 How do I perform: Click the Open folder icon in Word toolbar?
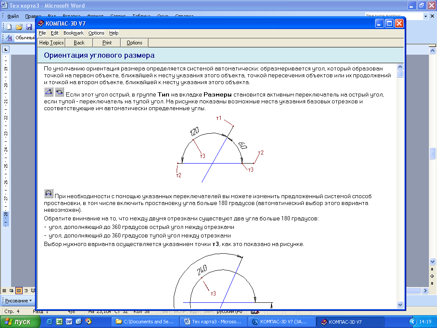tap(19, 27)
